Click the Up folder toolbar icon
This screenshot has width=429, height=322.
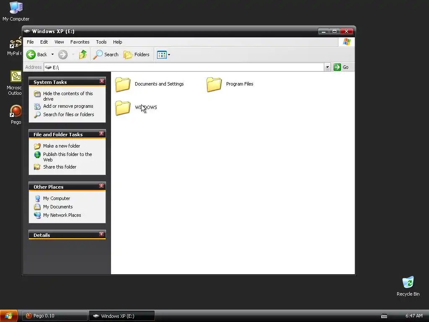pyautogui.click(x=83, y=55)
